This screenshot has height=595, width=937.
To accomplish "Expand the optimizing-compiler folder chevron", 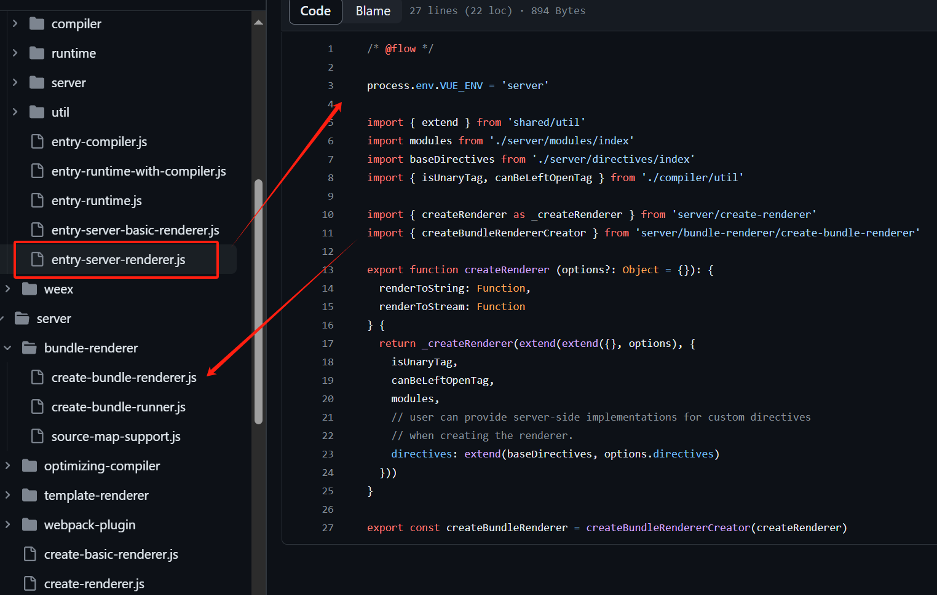I will (7, 466).
